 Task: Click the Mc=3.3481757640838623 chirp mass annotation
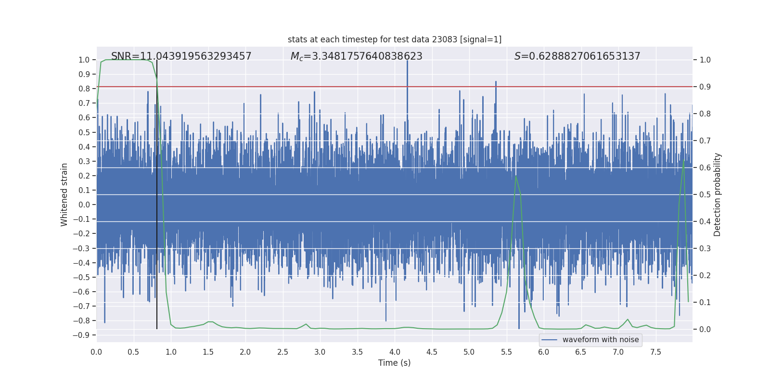click(x=357, y=56)
